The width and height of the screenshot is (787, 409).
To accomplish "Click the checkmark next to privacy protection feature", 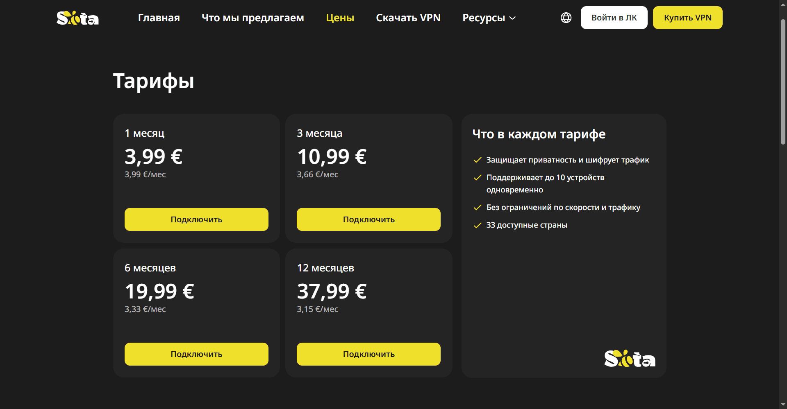I will 478,160.
